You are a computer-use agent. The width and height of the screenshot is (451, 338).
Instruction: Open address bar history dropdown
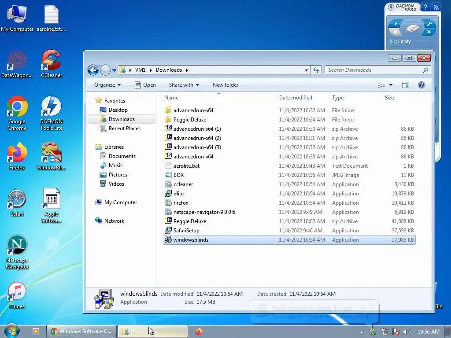(306, 70)
